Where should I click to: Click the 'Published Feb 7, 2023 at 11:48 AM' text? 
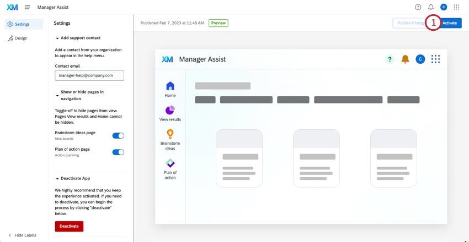172,23
